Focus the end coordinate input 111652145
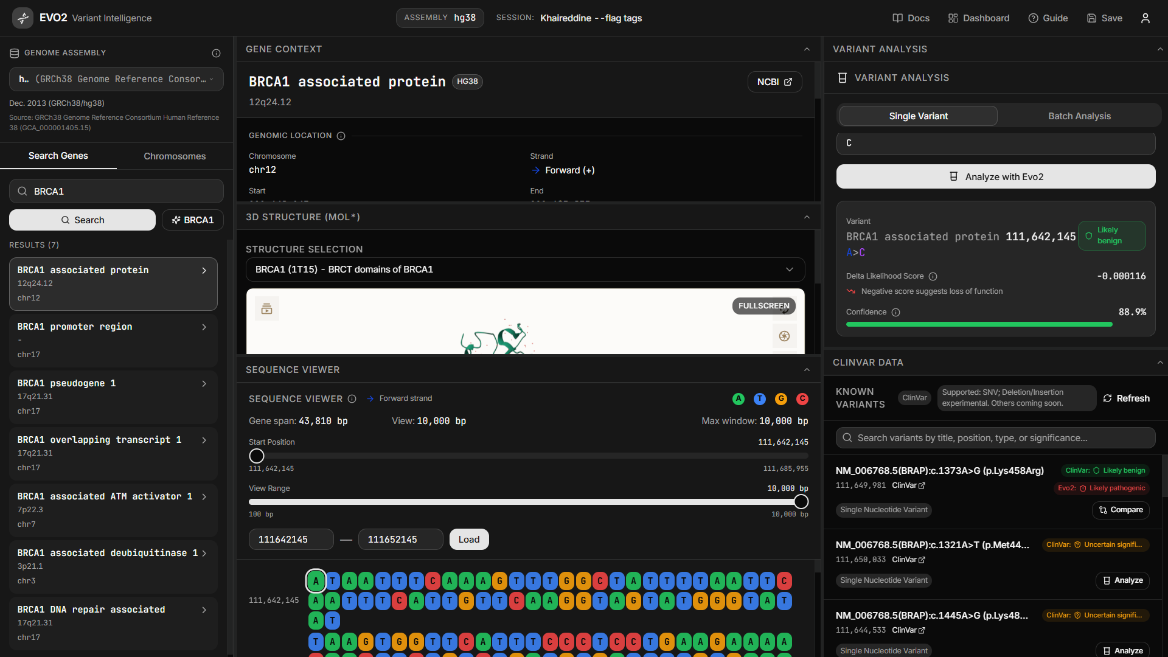 400,540
